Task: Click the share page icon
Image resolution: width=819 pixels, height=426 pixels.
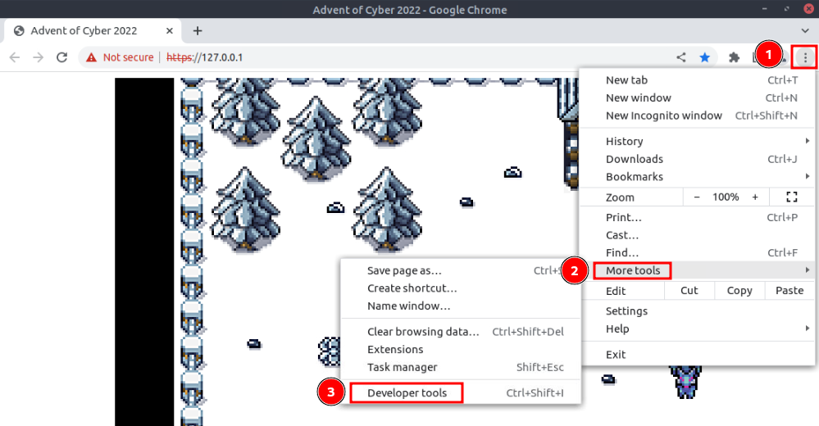Action: click(681, 57)
